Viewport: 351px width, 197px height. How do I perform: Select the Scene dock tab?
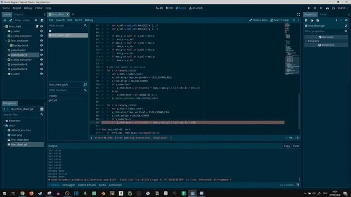(7, 15)
